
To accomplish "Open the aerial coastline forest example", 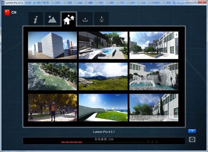I will pos(52,76).
